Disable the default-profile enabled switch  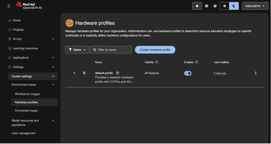[x=188, y=73]
